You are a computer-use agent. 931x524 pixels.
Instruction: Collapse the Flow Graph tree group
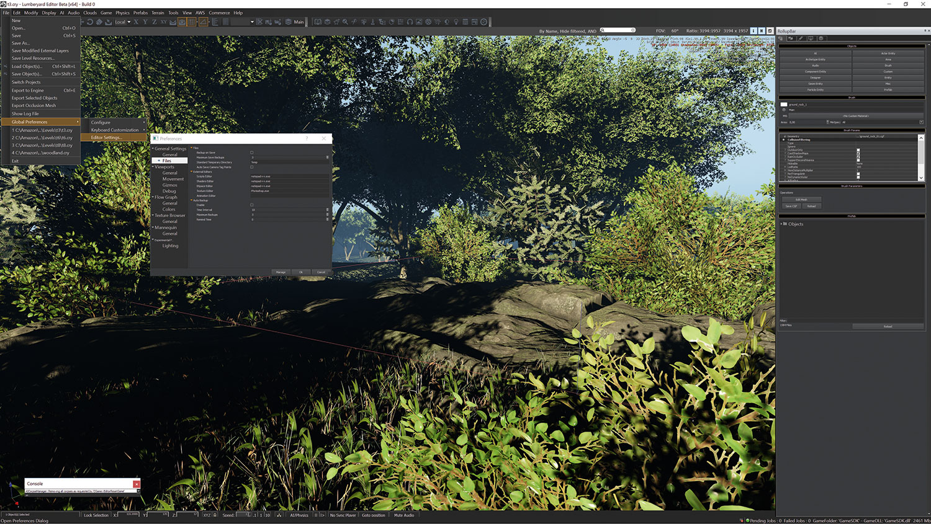[153, 197]
